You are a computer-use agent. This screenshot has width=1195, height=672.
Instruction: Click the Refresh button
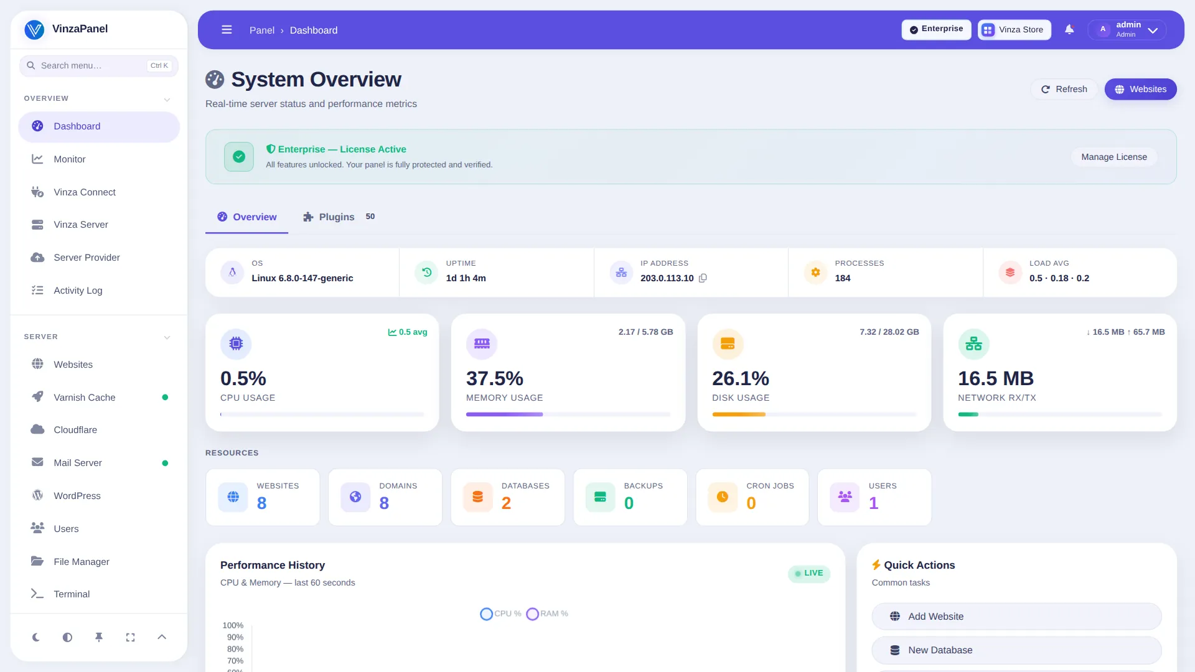point(1064,89)
